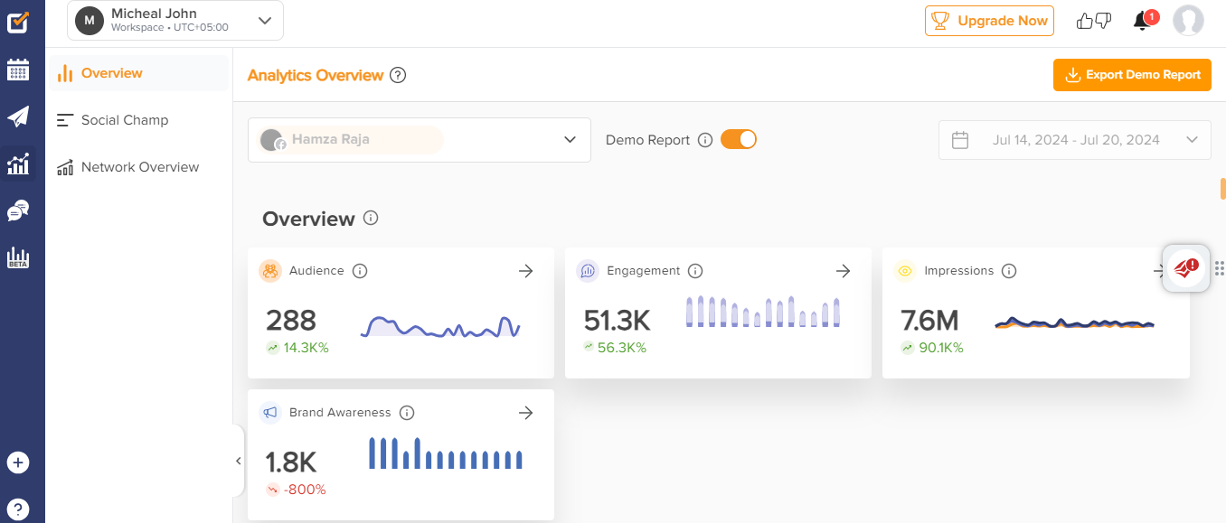Image resolution: width=1226 pixels, height=523 pixels.
Task: Open the Micheal John workspace dropdown
Action: pos(264,20)
